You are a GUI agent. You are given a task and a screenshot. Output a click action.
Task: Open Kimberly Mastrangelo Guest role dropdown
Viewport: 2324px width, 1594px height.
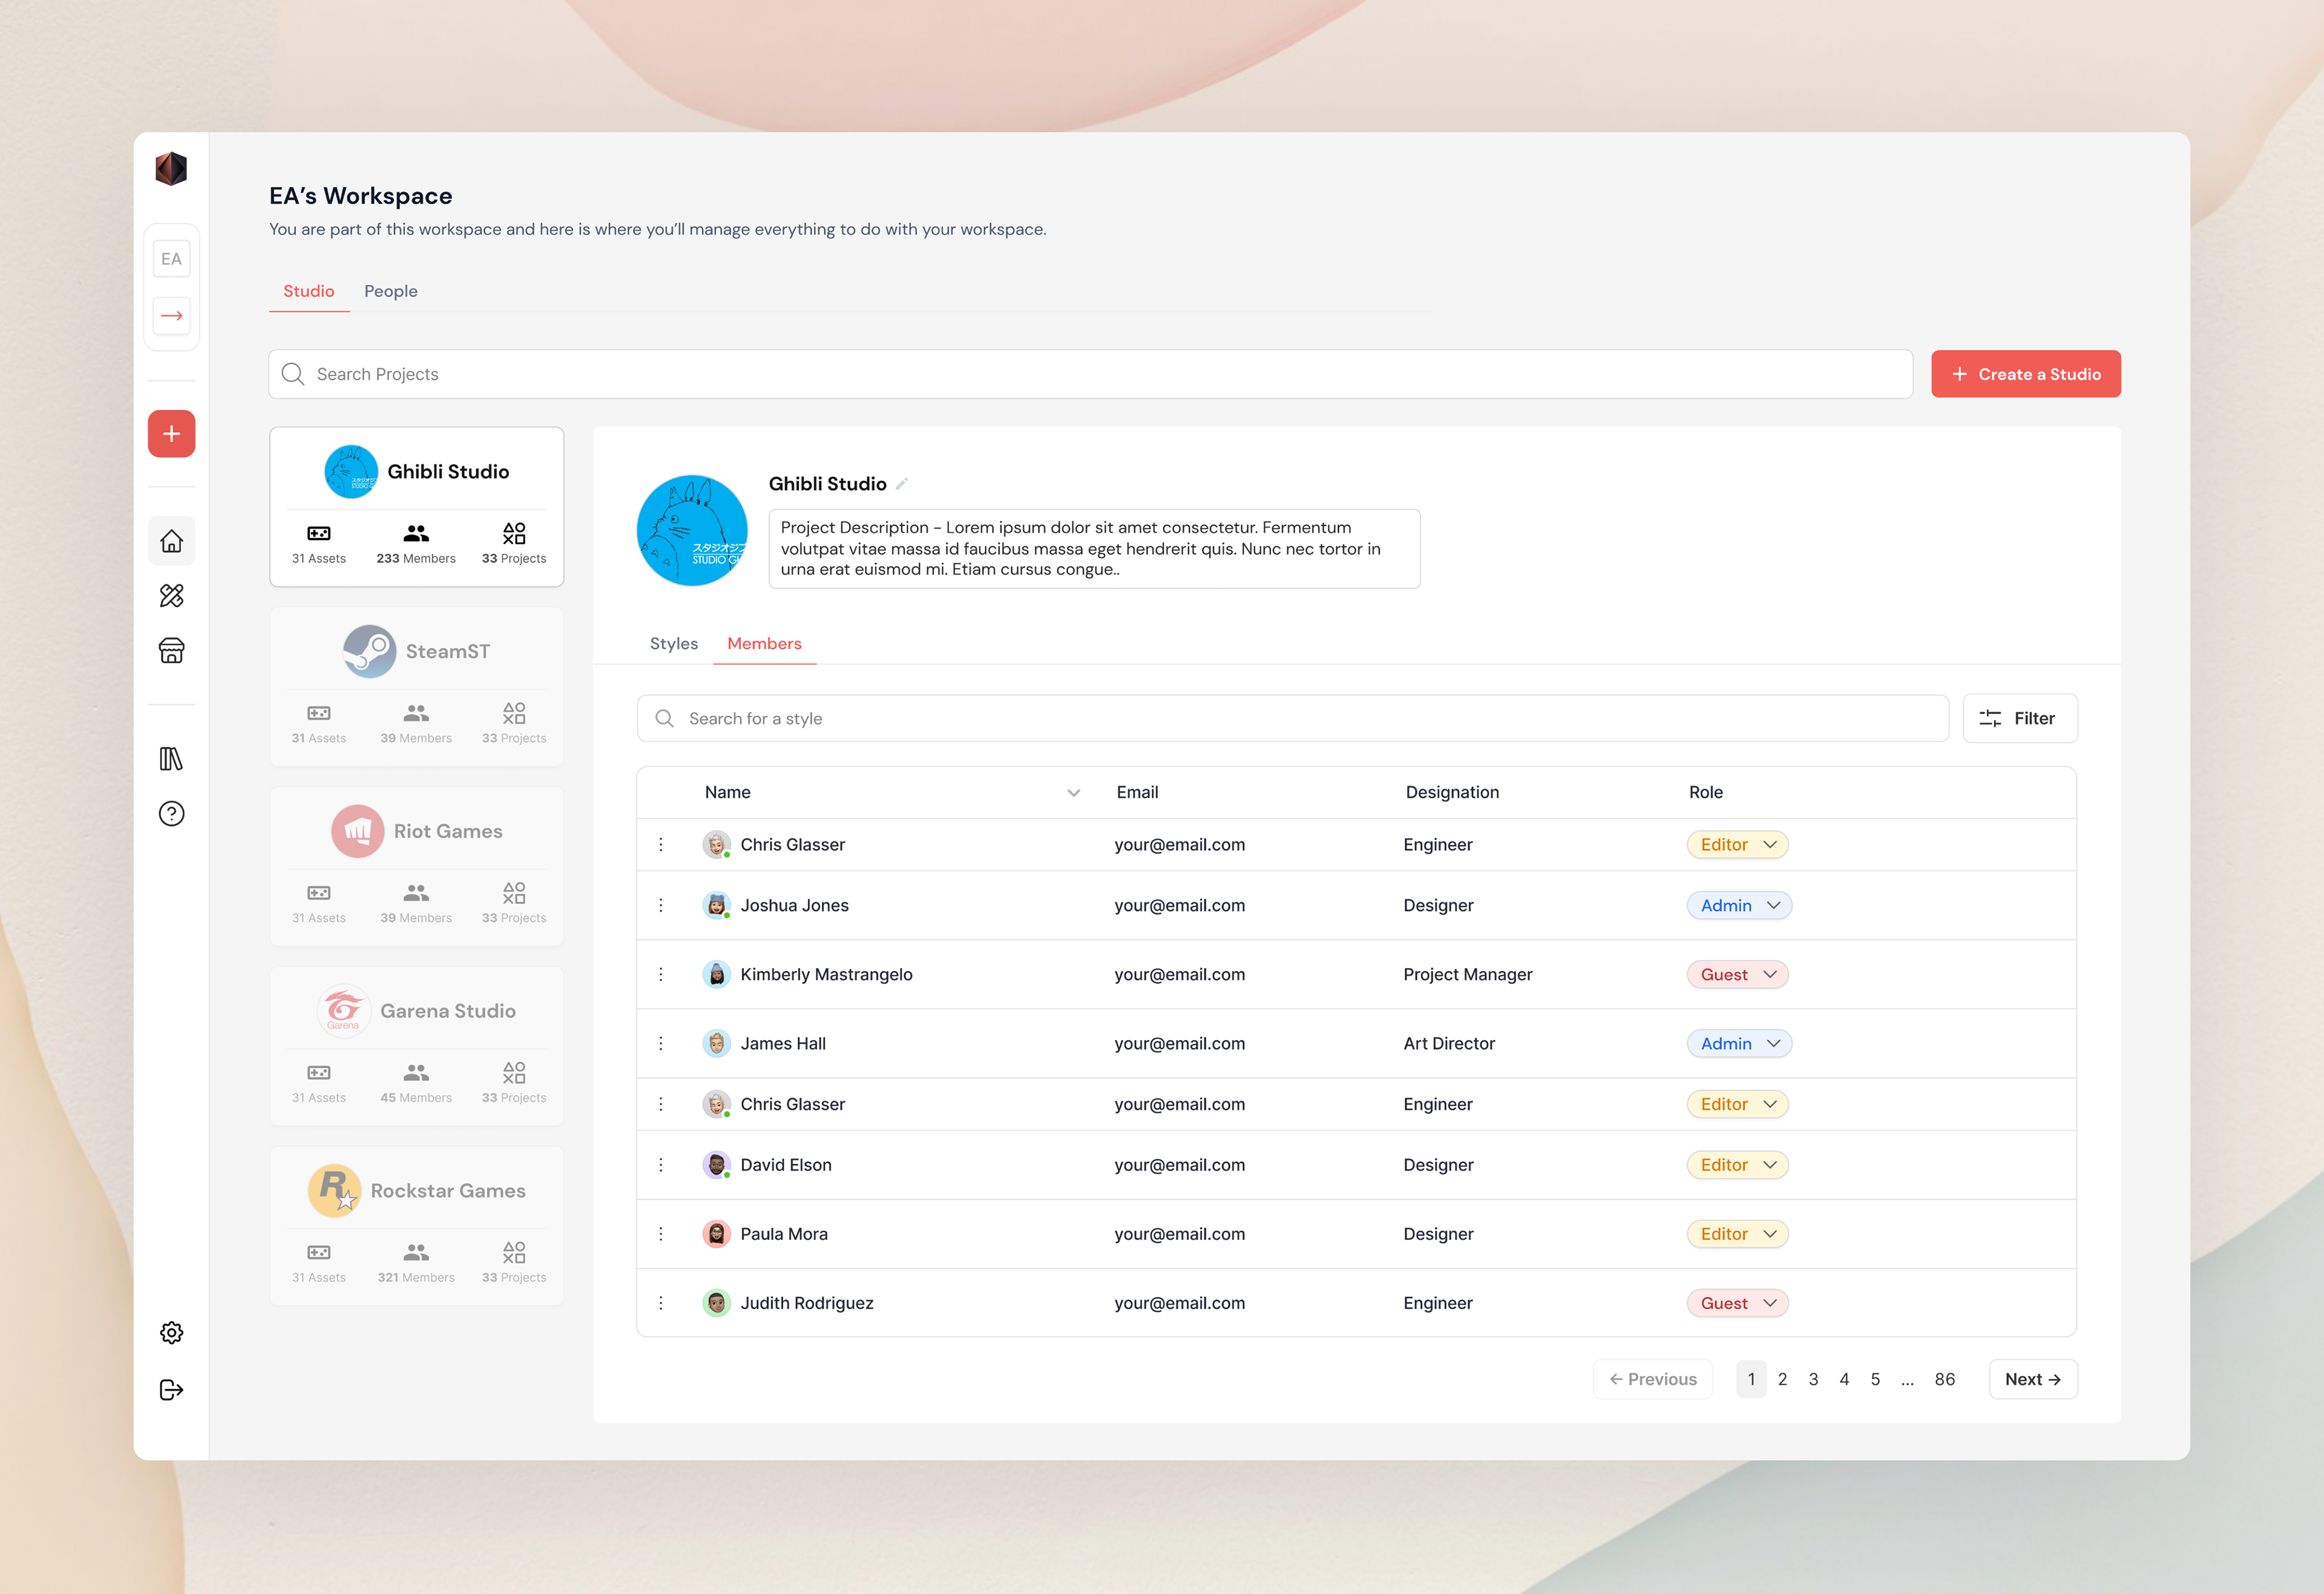(1737, 974)
